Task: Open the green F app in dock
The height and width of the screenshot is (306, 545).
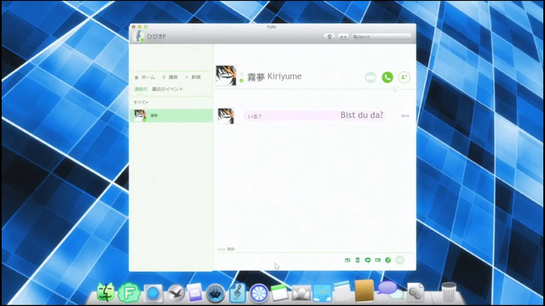Action: [126, 293]
